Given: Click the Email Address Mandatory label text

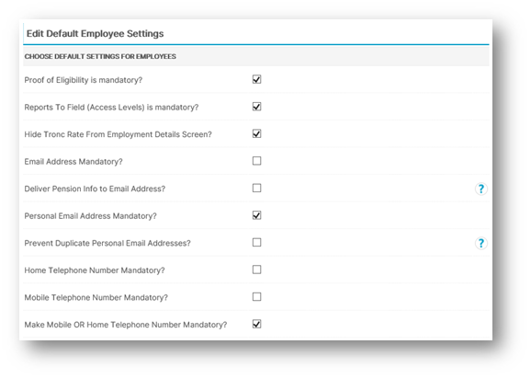Looking at the screenshot, I should point(73,162).
